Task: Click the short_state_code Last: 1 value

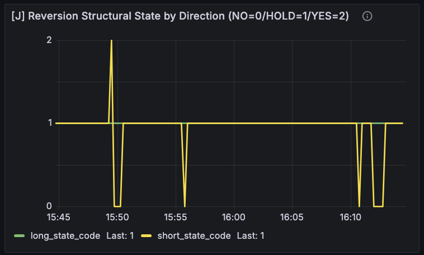Action: tap(251, 235)
